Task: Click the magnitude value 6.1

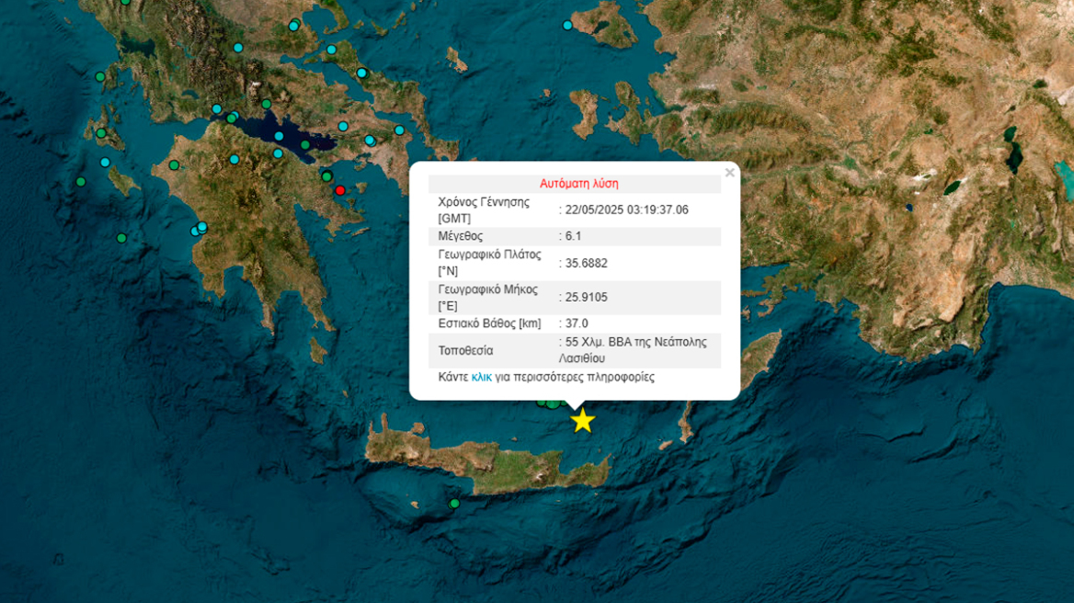Action: pyautogui.click(x=573, y=236)
